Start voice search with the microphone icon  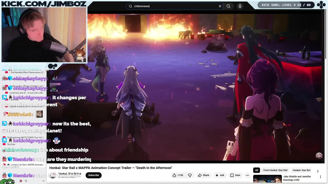click(240, 6)
